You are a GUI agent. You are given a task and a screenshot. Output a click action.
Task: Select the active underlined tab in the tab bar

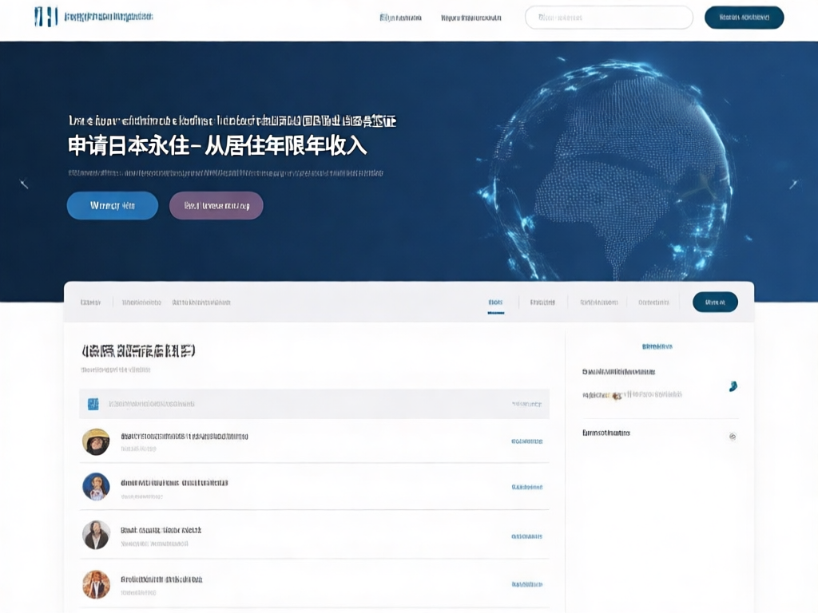coord(495,303)
